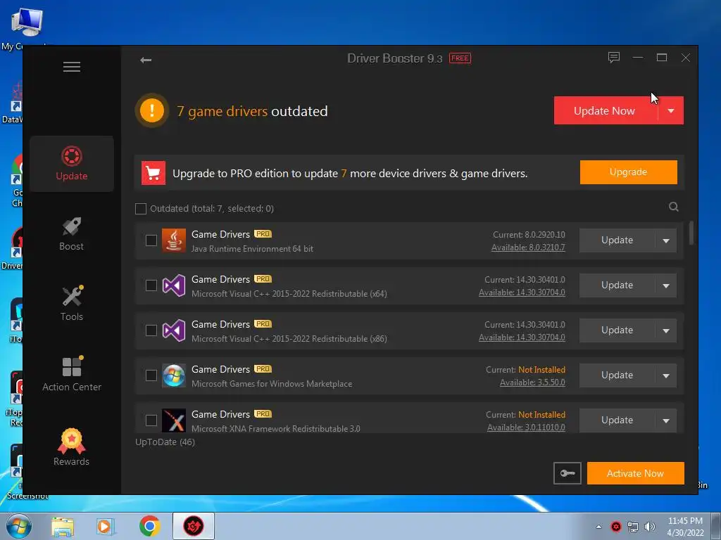Open Available: 8.0.3210.7 version link

click(528, 247)
